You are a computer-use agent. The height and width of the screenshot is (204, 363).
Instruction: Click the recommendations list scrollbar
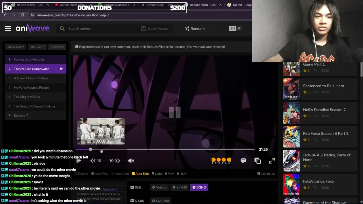[x=362, y=69]
